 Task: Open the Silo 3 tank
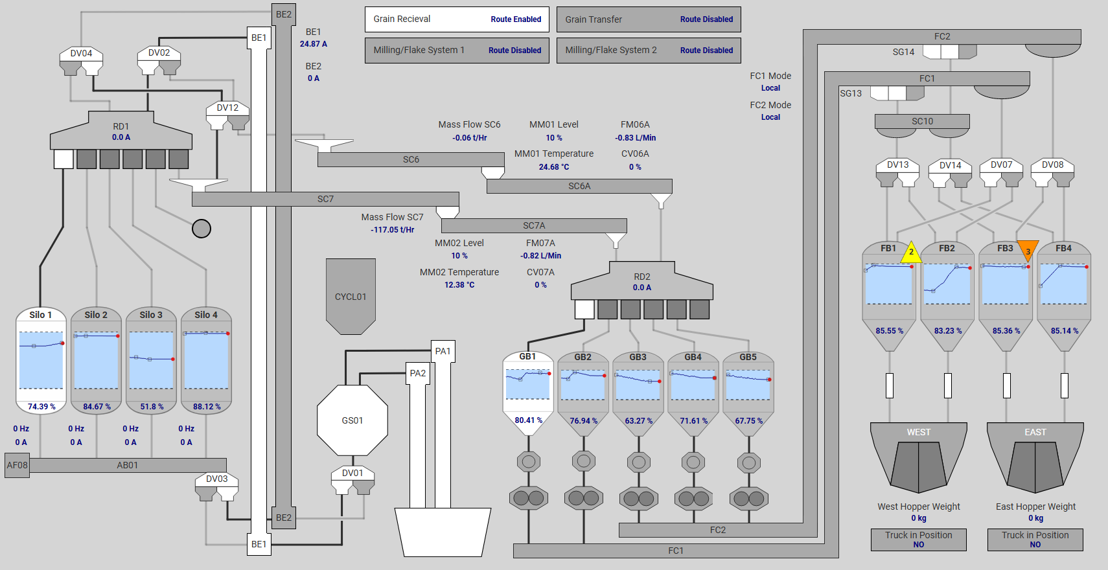click(x=151, y=360)
